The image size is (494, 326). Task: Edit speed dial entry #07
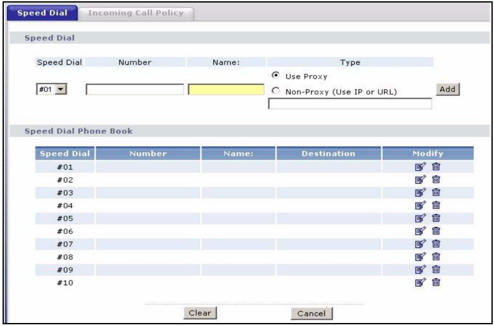click(x=420, y=244)
